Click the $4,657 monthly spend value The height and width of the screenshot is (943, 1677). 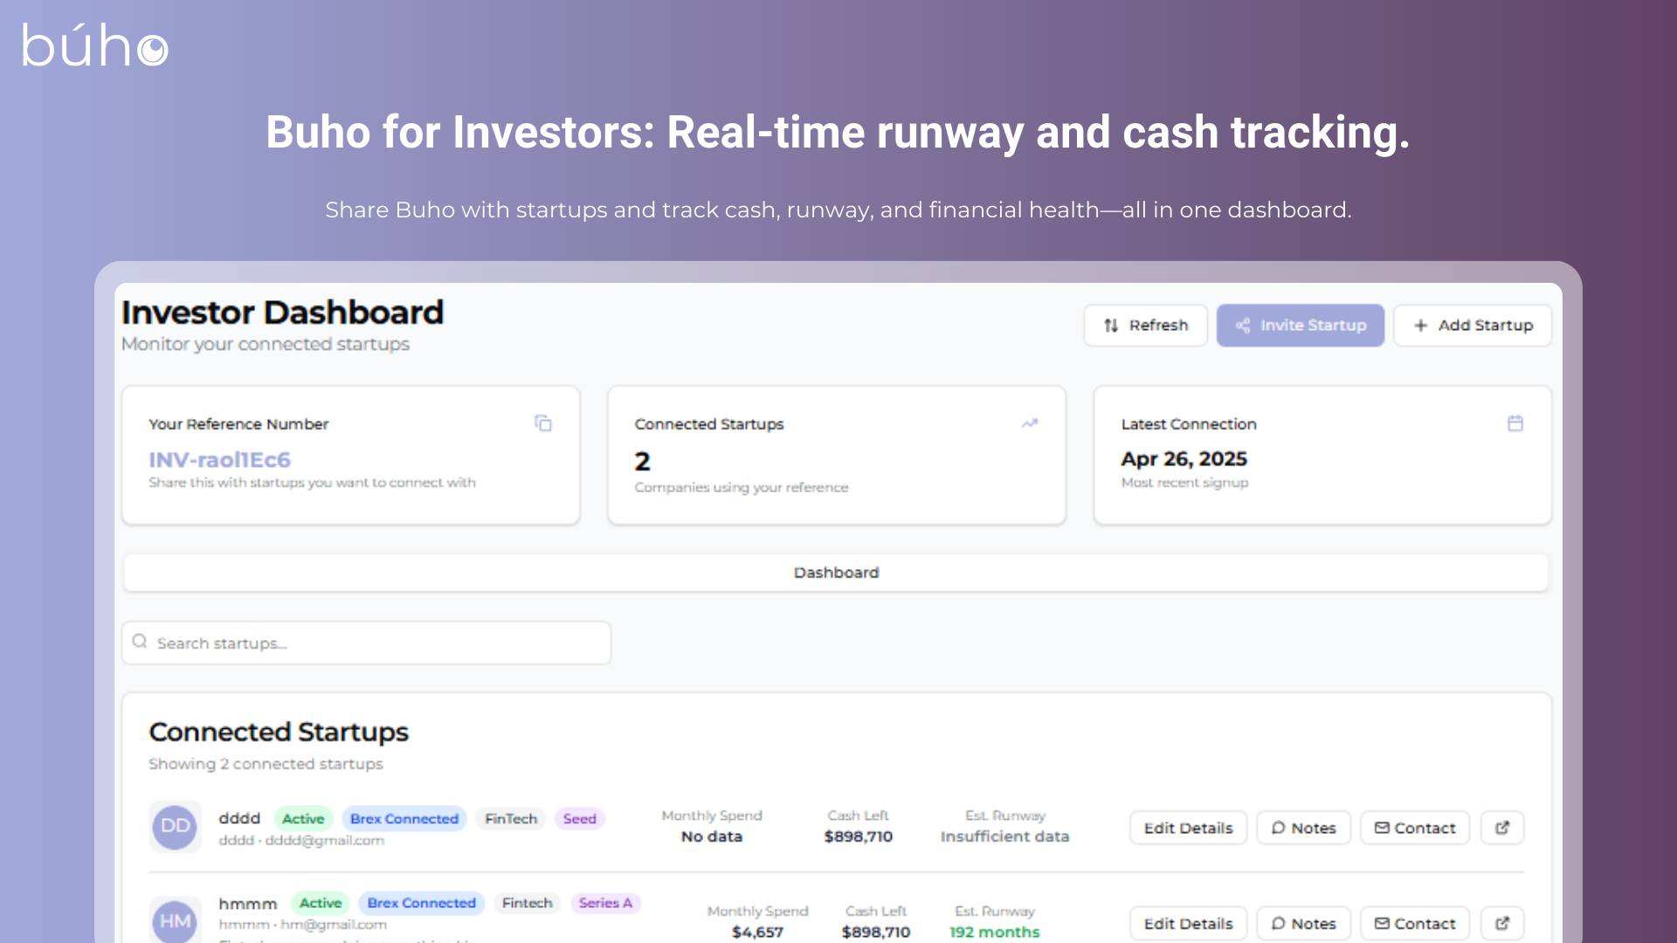(757, 932)
